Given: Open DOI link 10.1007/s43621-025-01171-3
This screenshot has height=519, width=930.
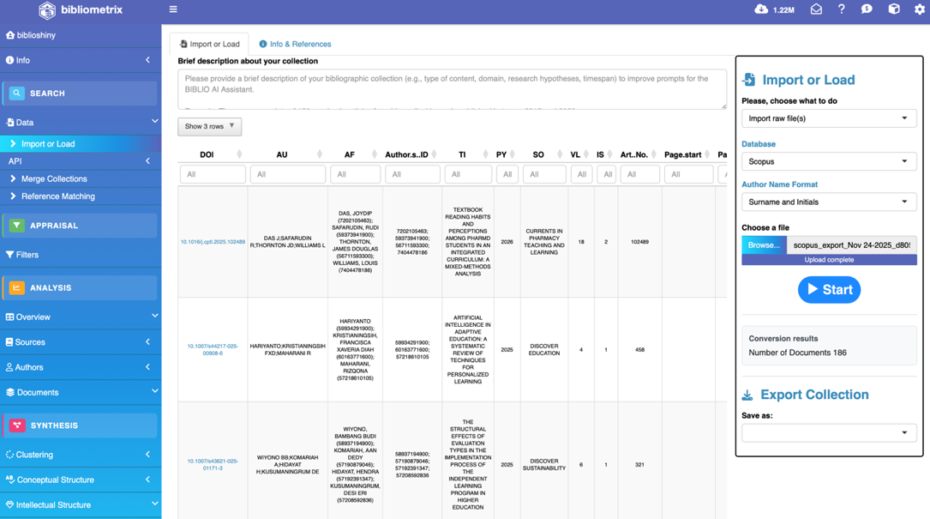Looking at the screenshot, I should tap(213, 465).
